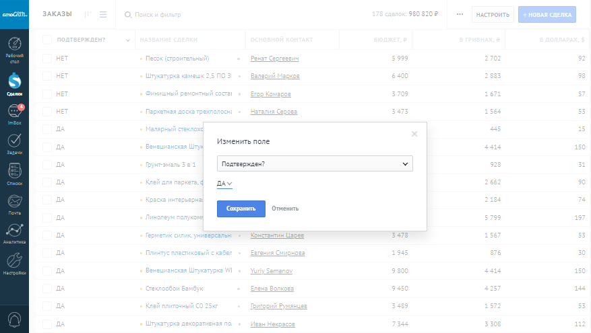The height and width of the screenshot is (333, 591).
Task: Open the three-dots more options menu
Action: point(460,14)
